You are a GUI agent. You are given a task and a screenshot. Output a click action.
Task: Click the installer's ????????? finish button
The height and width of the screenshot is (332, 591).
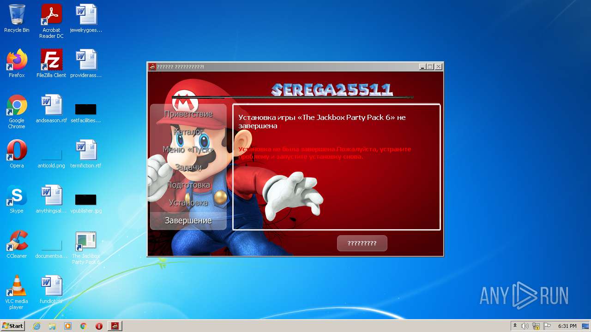coord(362,243)
